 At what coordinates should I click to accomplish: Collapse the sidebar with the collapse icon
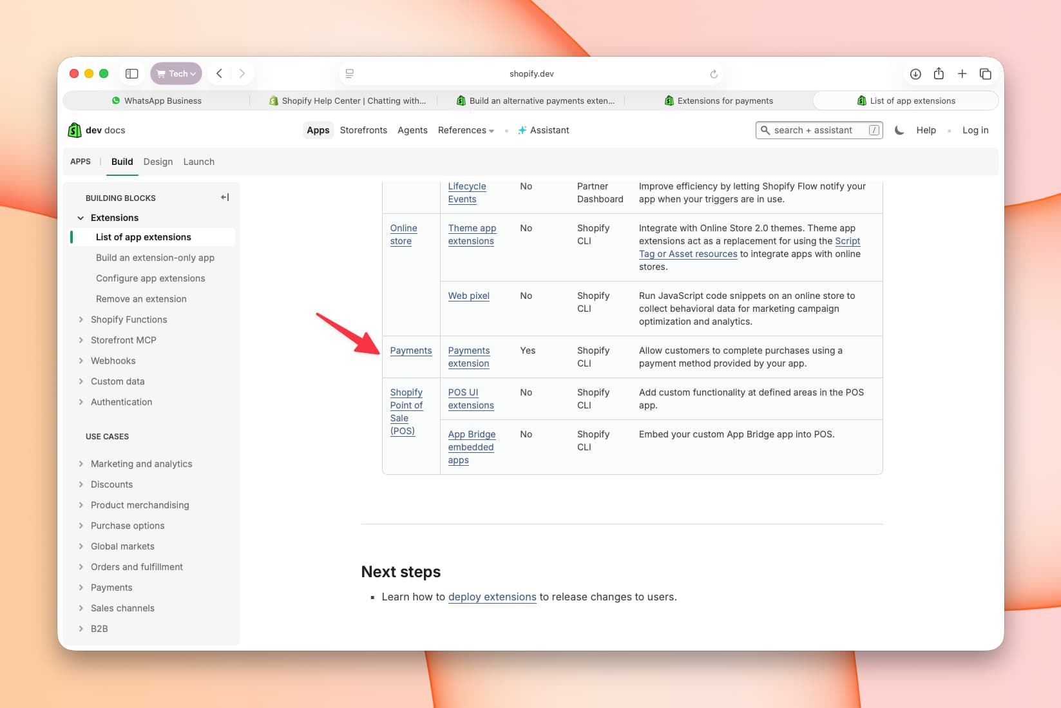[225, 197]
